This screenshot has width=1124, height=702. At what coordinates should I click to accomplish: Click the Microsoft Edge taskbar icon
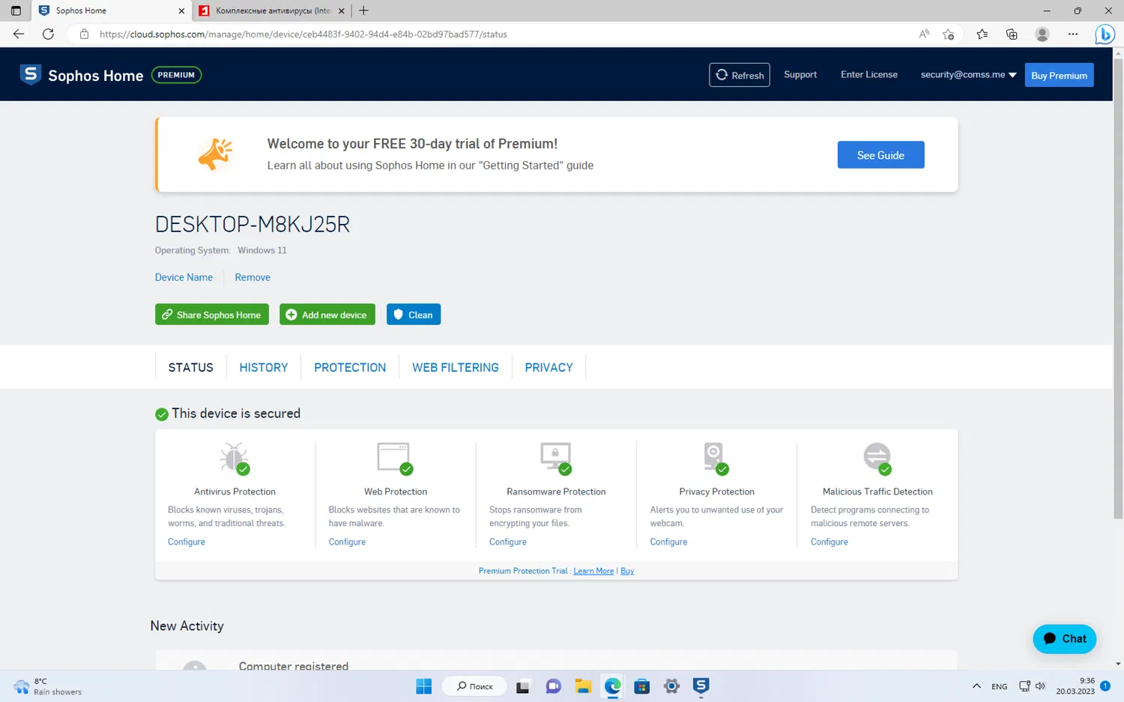pyautogui.click(x=612, y=686)
